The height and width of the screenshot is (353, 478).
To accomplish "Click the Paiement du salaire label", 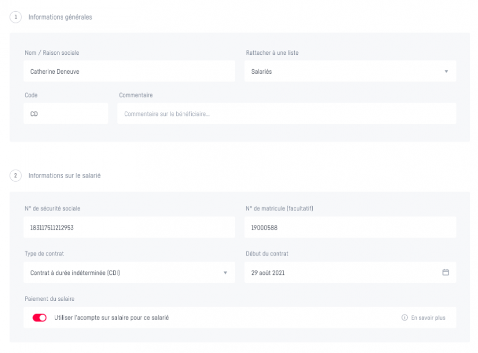I will click(x=49, y=299).
